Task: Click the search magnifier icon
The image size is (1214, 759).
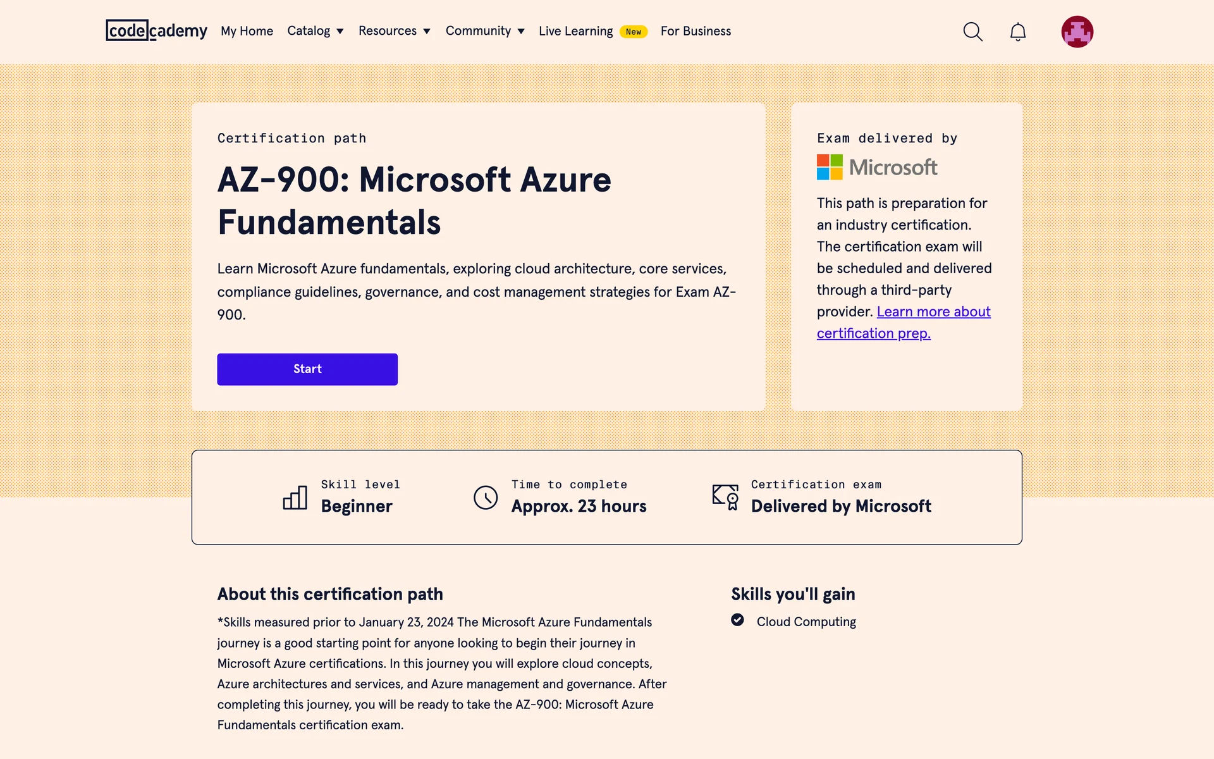Action: [972, 32]
